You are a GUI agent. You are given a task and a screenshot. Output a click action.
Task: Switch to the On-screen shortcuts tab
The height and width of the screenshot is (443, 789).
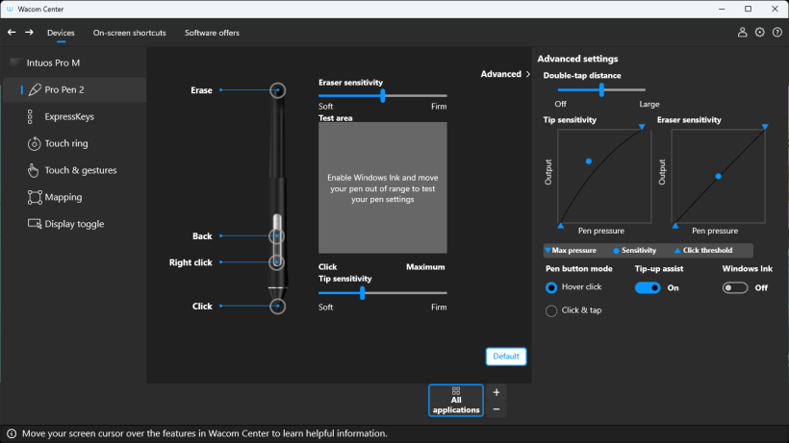129,33
